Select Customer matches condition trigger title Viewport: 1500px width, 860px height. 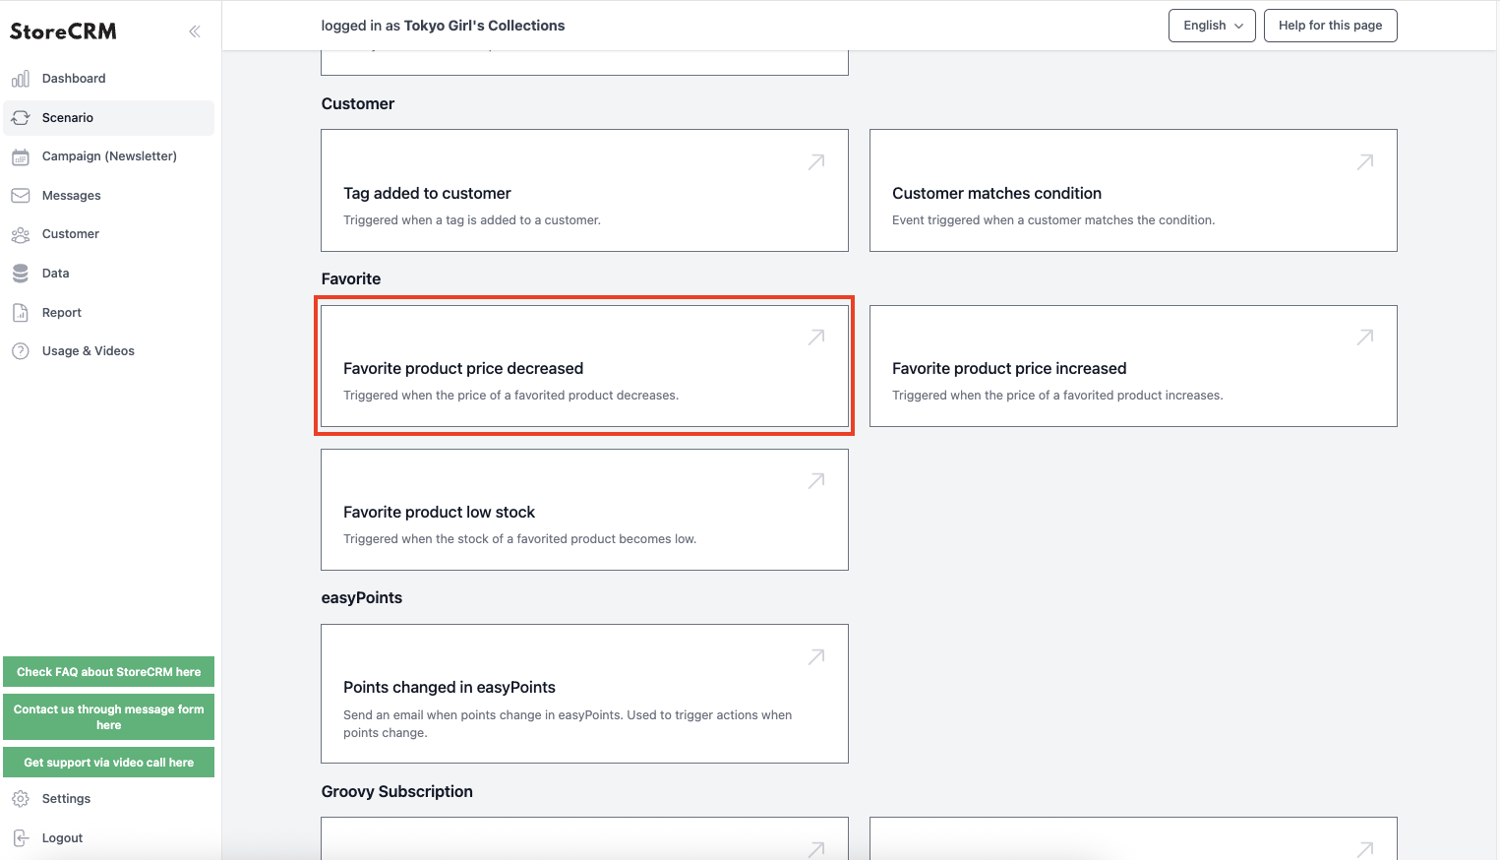tap(996, 194)
